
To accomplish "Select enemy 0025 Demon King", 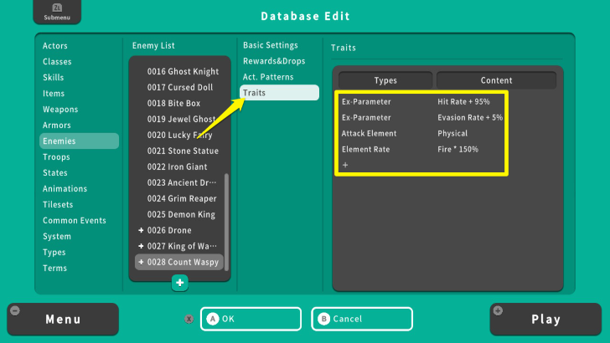I will [179, 215].
